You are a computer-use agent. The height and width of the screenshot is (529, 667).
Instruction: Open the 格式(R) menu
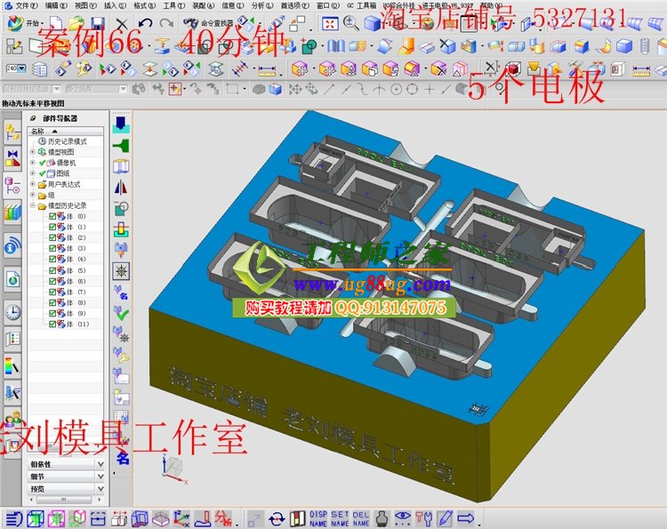coord(141,5)
